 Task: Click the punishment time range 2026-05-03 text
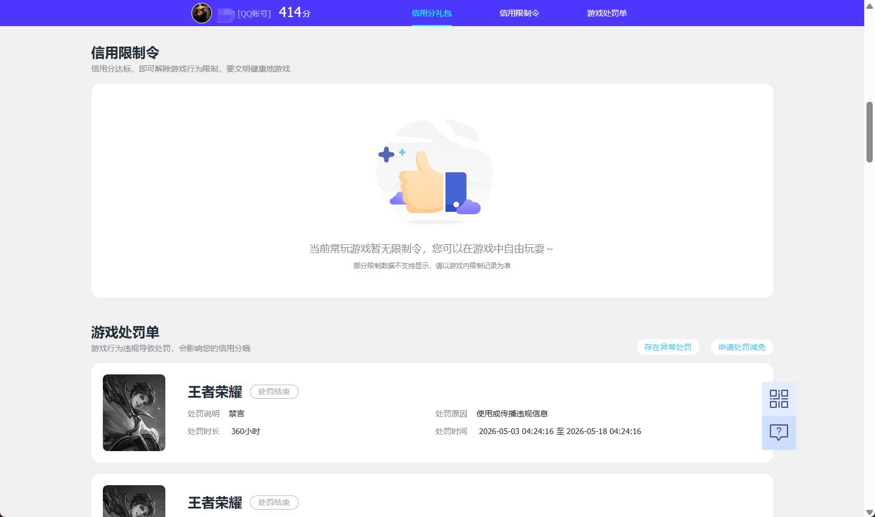coord(560,431)
